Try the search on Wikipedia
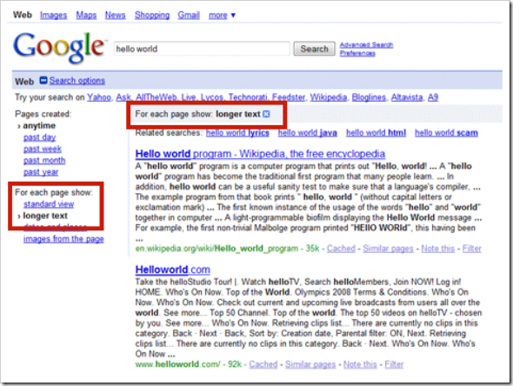 [x=328, y=97]
